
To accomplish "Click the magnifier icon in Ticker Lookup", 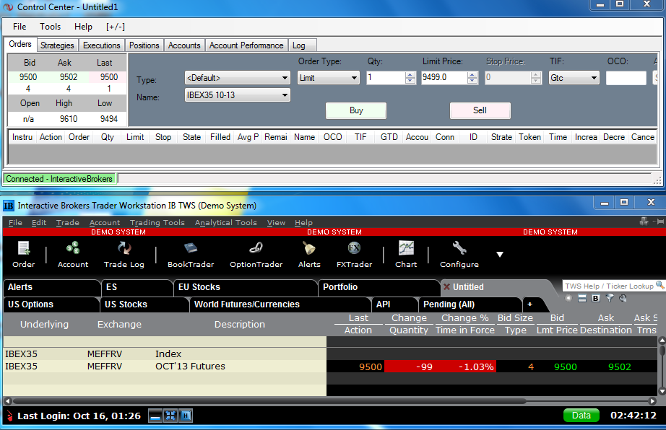I will coord(659,285).
